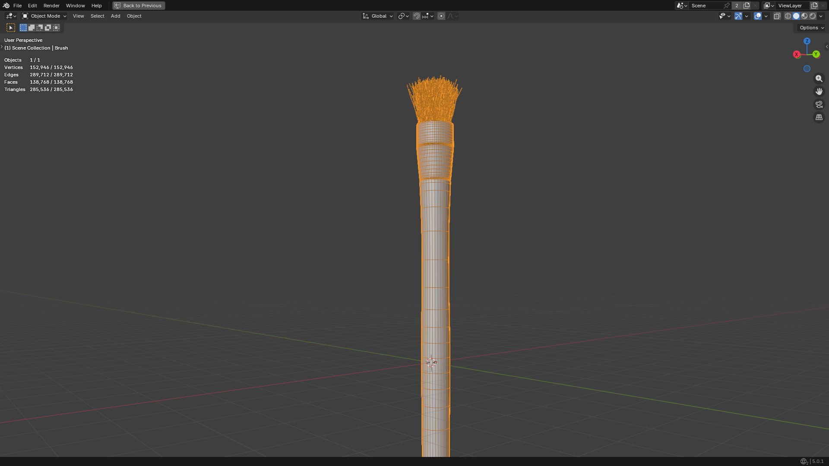Click the Remove Scene X icon
The width and height of the screenshot is (829, 466).
click(x=755, y=6)
